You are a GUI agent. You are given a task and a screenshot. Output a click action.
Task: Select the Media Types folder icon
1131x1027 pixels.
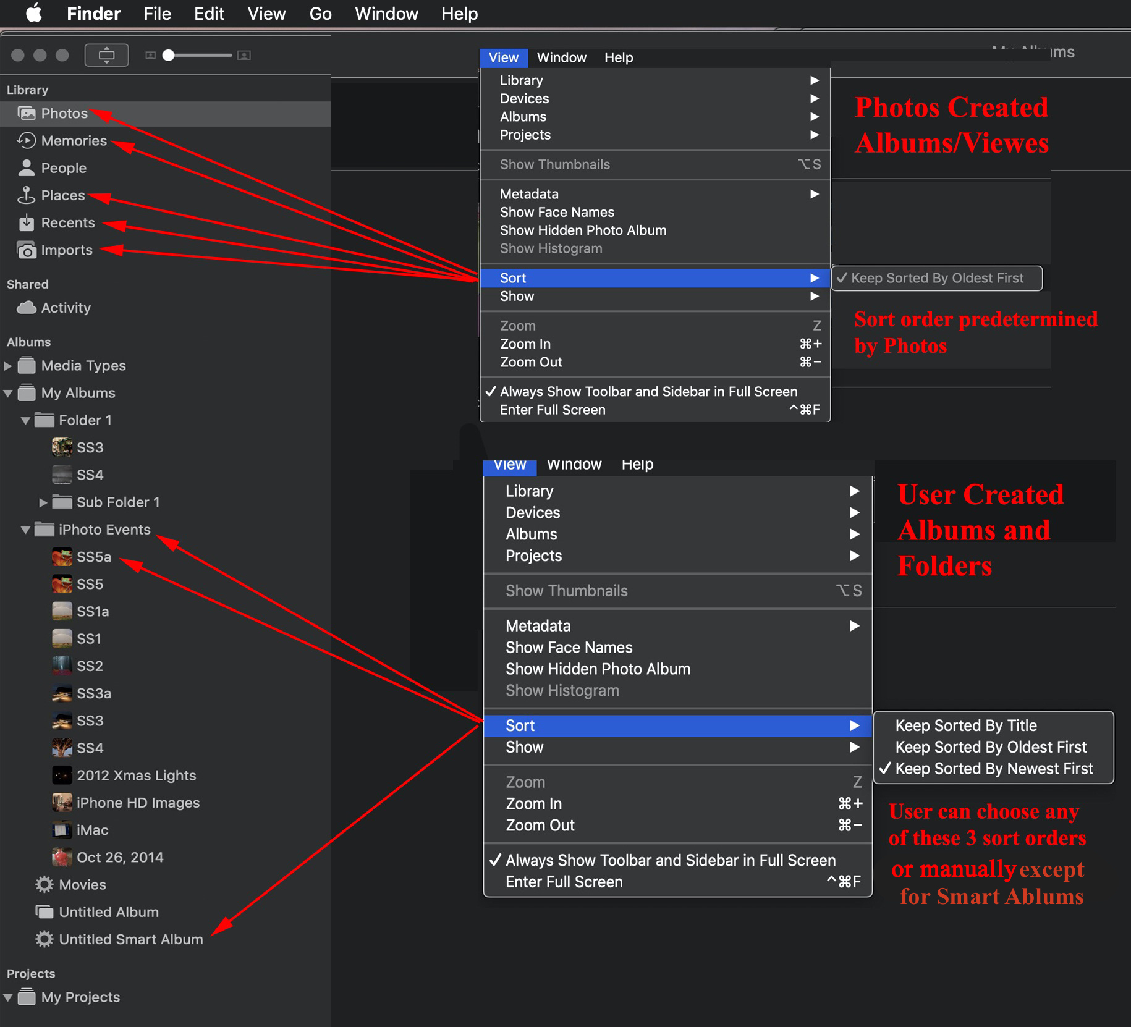(x=27, y=366)
